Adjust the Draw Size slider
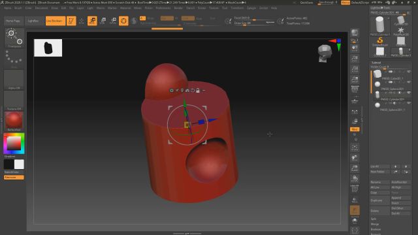Viewport: 418px width, 235px height. point(254,23)
